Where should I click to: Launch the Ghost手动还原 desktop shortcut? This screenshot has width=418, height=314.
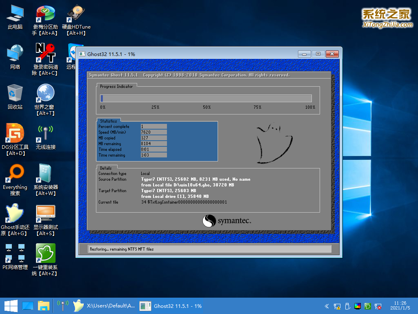coord(15,213)
